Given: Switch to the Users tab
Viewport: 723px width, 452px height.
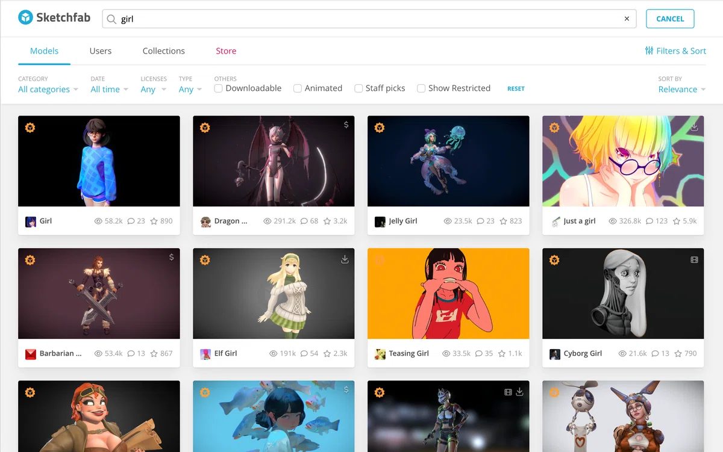Looking at the screenshot, I should click(x=101, y=51).
